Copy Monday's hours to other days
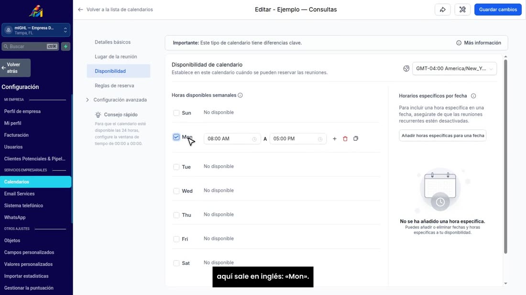Image resolution: width=526 pixels, height=295 pixels. [x=356, y=138]
